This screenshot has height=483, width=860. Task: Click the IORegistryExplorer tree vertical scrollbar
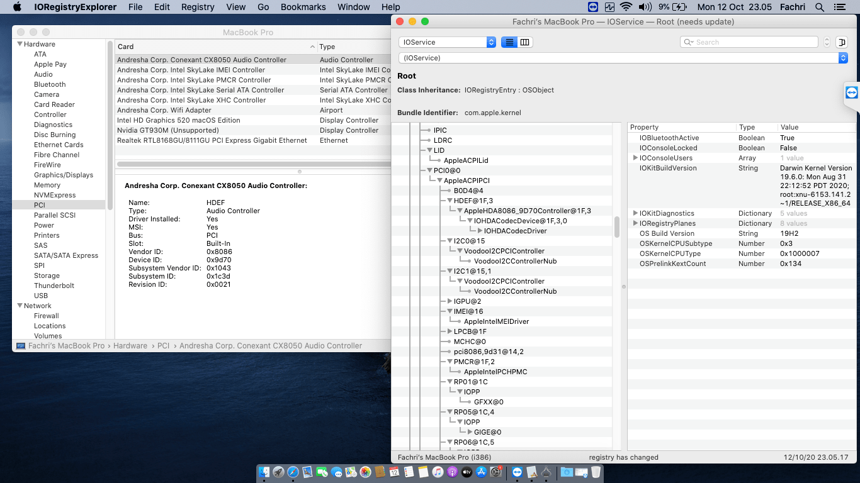617,227
